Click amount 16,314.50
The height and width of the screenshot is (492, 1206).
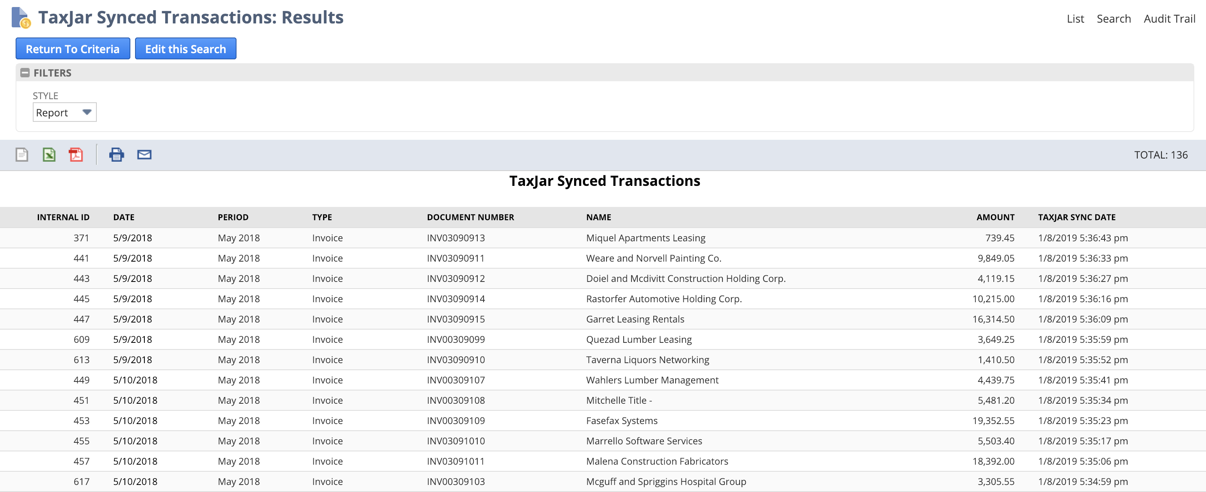click(x=993, y=319)
